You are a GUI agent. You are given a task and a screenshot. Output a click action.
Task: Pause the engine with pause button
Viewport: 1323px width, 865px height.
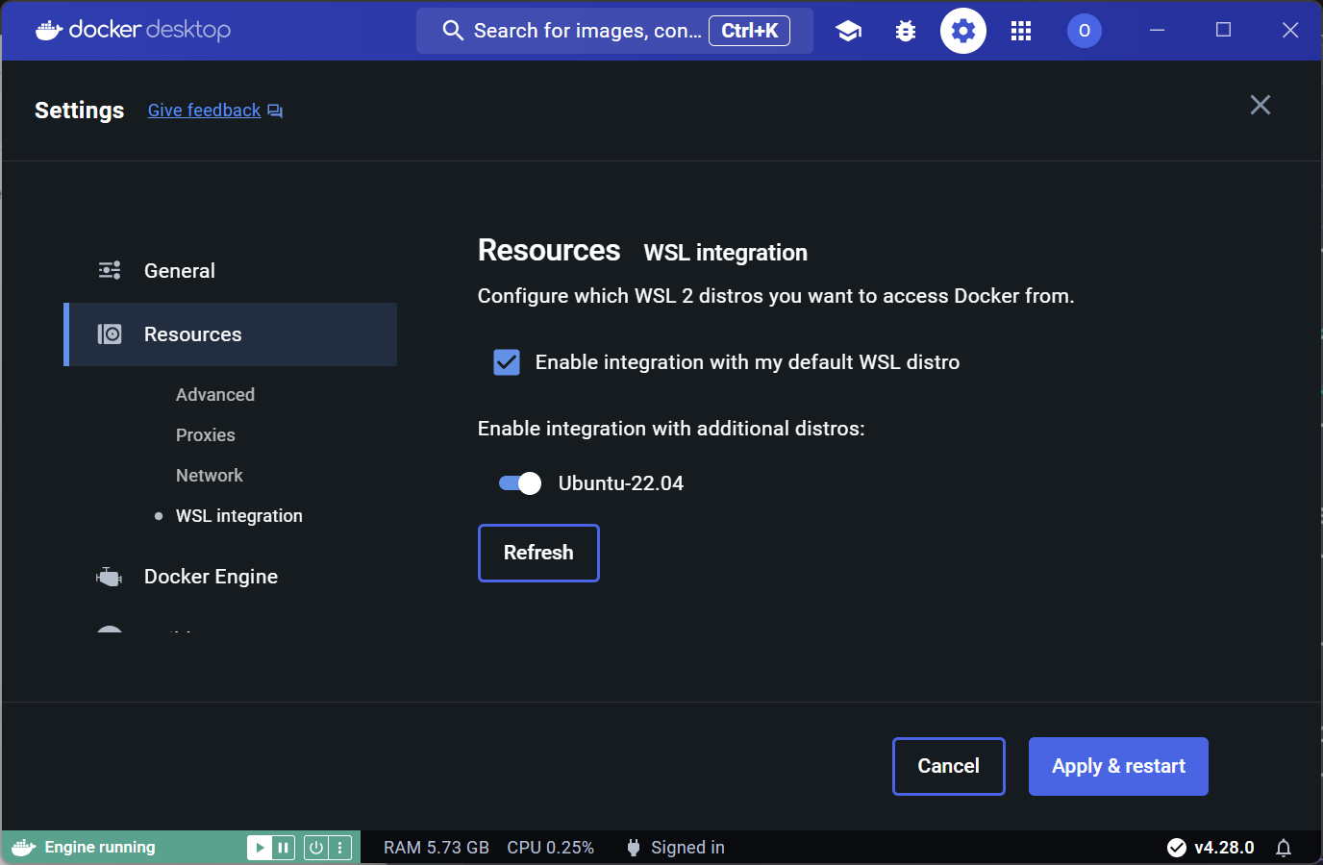283,848
